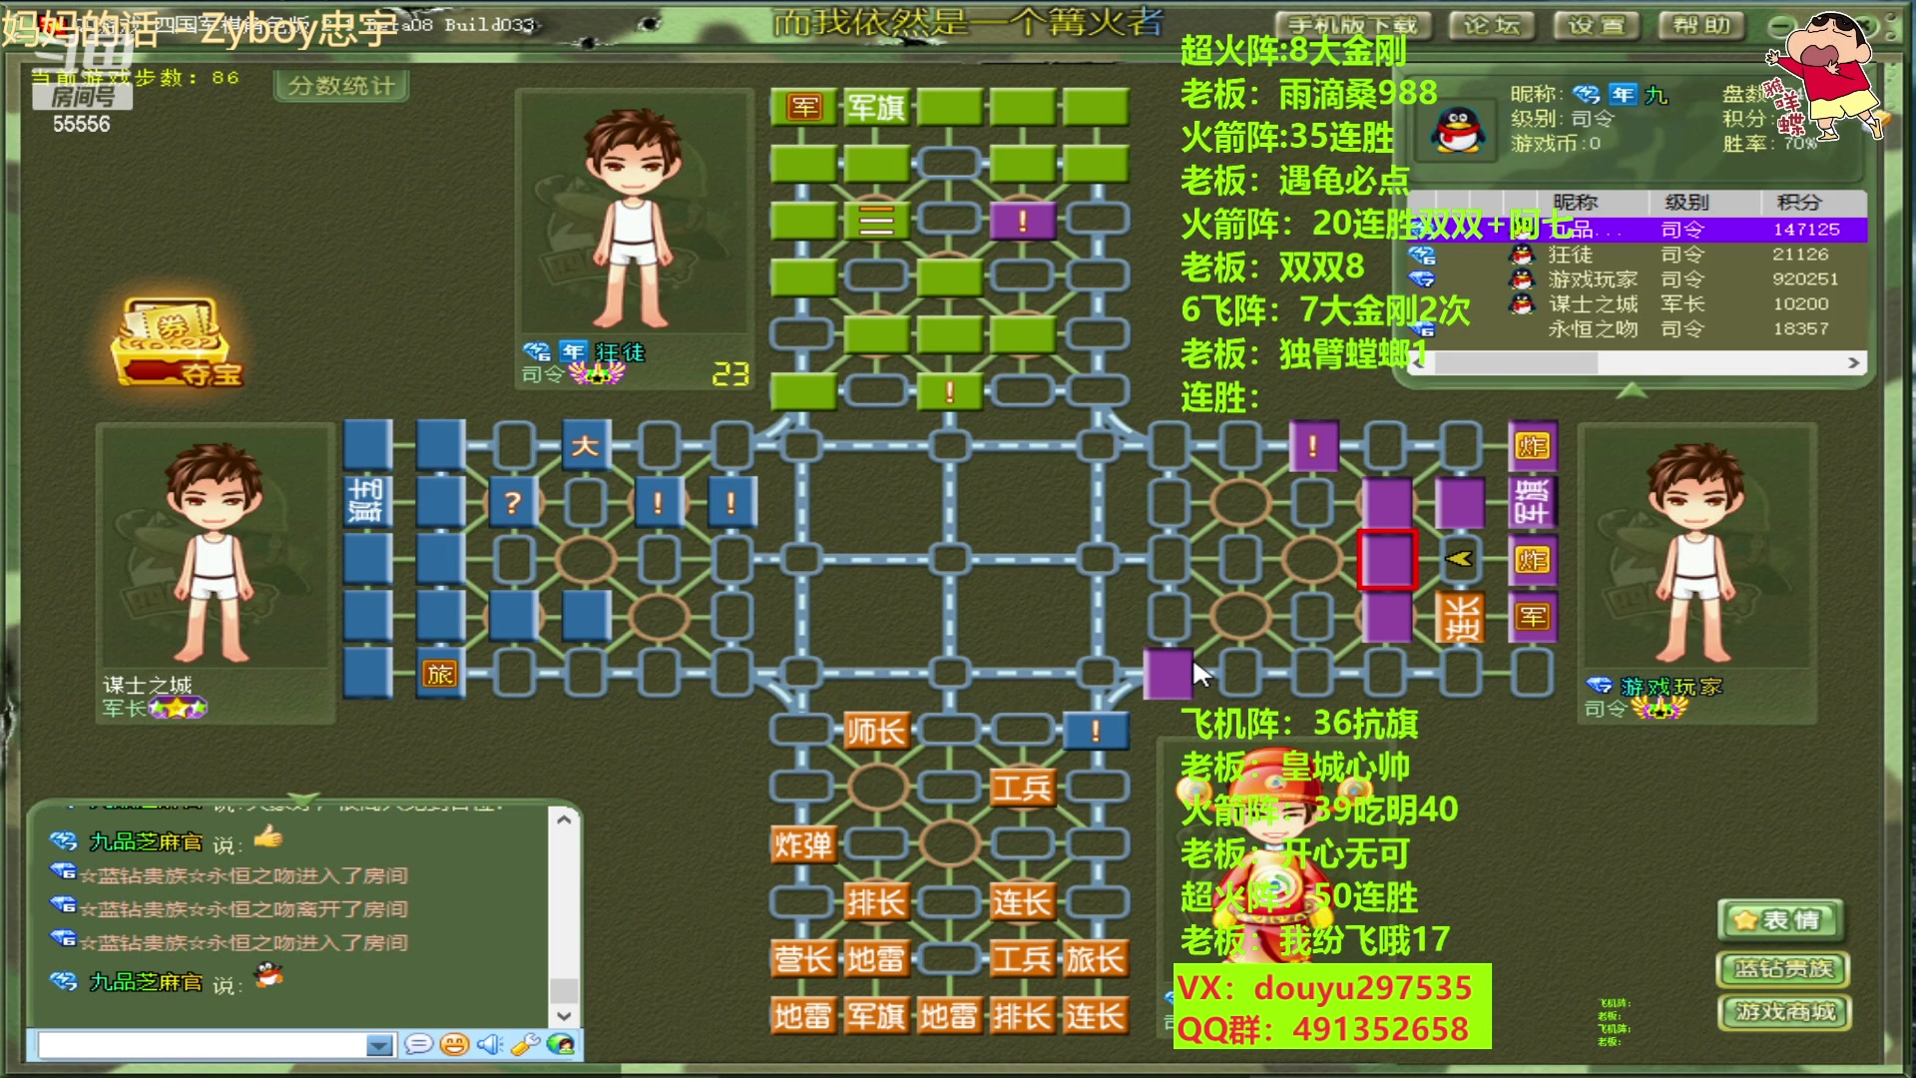Click the chat bubble quick-phrase icon
Screen dimensions: 1916x1078
pyautogui.click(x=418, y=1044)
